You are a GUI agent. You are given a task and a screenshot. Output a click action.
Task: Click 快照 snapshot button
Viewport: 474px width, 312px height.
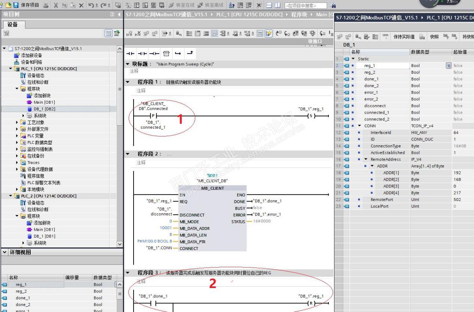click(434, 36)
